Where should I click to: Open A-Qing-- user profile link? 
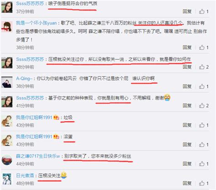pos(24,78)
